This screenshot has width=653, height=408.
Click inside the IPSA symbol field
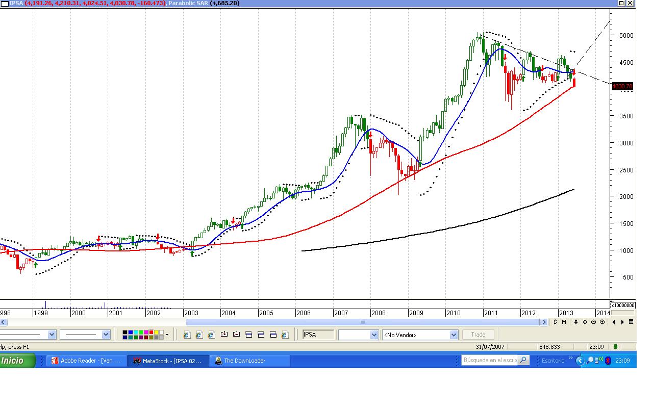coord(318,335)
